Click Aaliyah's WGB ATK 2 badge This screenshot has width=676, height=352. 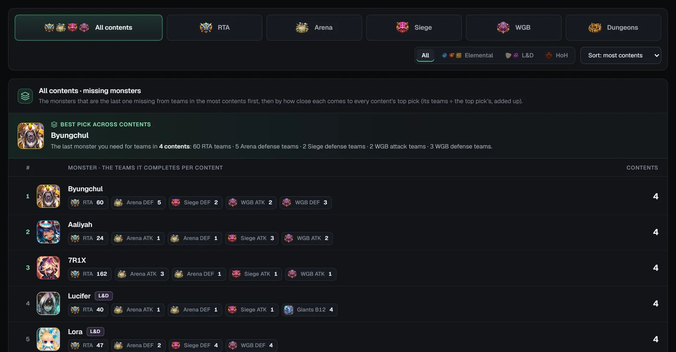(x=307, y=238)
